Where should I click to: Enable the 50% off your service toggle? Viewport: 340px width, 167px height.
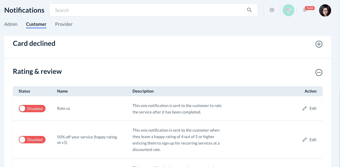pyautogui.click(x=32, y=140)
